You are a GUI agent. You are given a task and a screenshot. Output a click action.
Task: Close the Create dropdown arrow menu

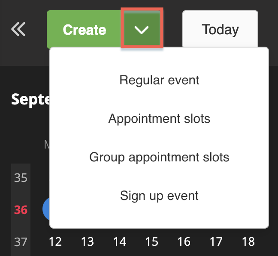(x=142, y=30)
